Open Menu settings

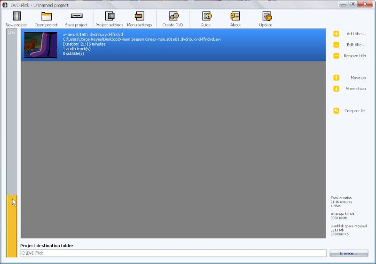(x=139, y=19)
